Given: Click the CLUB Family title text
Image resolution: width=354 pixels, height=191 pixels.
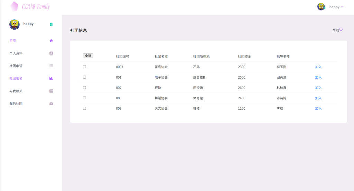Looking at the screenshot, I should click(36, 7).
